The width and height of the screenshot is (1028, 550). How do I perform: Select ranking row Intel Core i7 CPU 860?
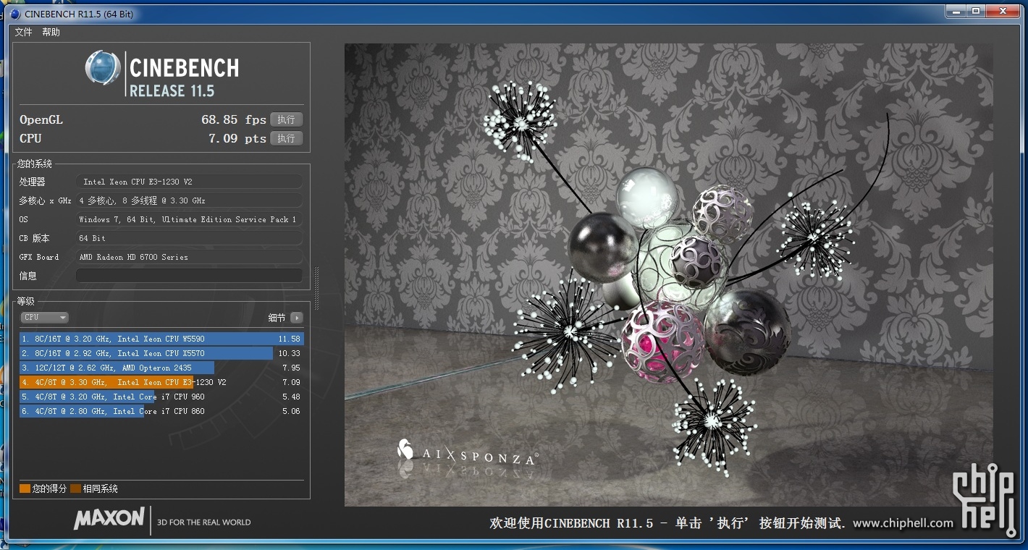coord(161,411)
